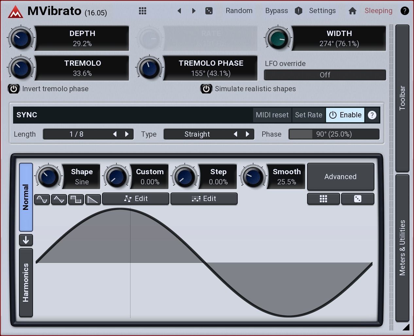Expand the Toolbar side panel
The height and width of the screenshot is (336, 414).
tap(402, 98)
